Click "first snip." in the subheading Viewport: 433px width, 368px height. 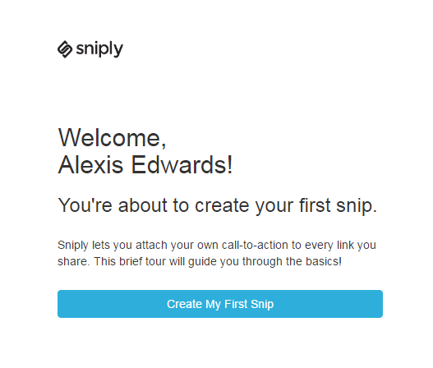point(338,205)
